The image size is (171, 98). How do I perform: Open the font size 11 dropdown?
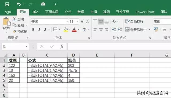(x=77, y=21)
